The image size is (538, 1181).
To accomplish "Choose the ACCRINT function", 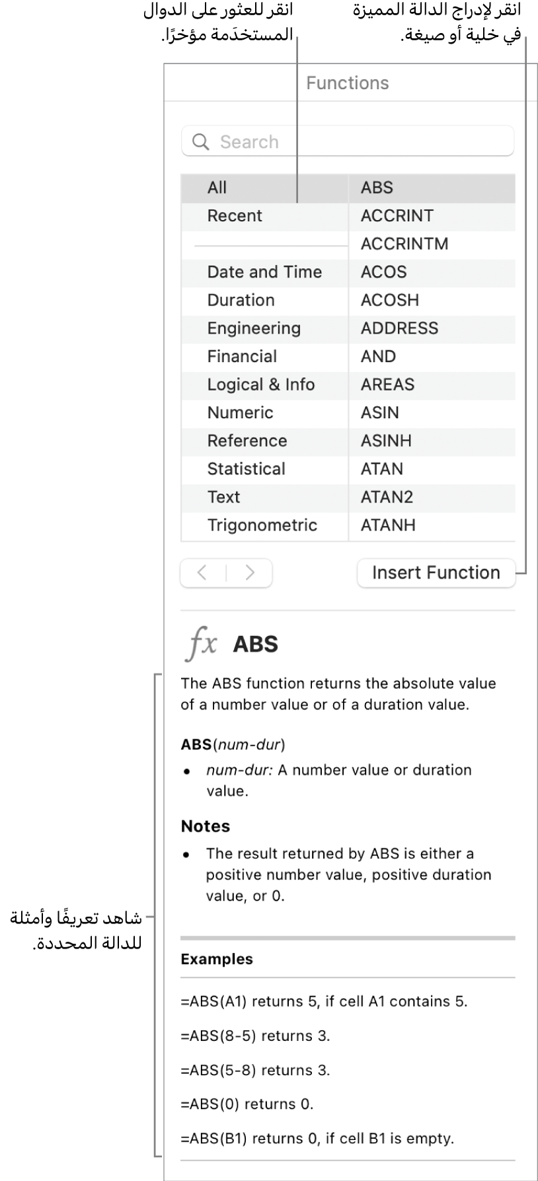I will [397, 216].
